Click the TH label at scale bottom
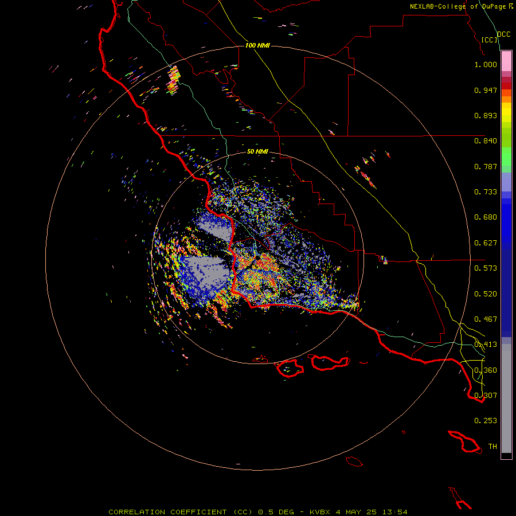The image size is (516, 516). (x=492, y=446)
